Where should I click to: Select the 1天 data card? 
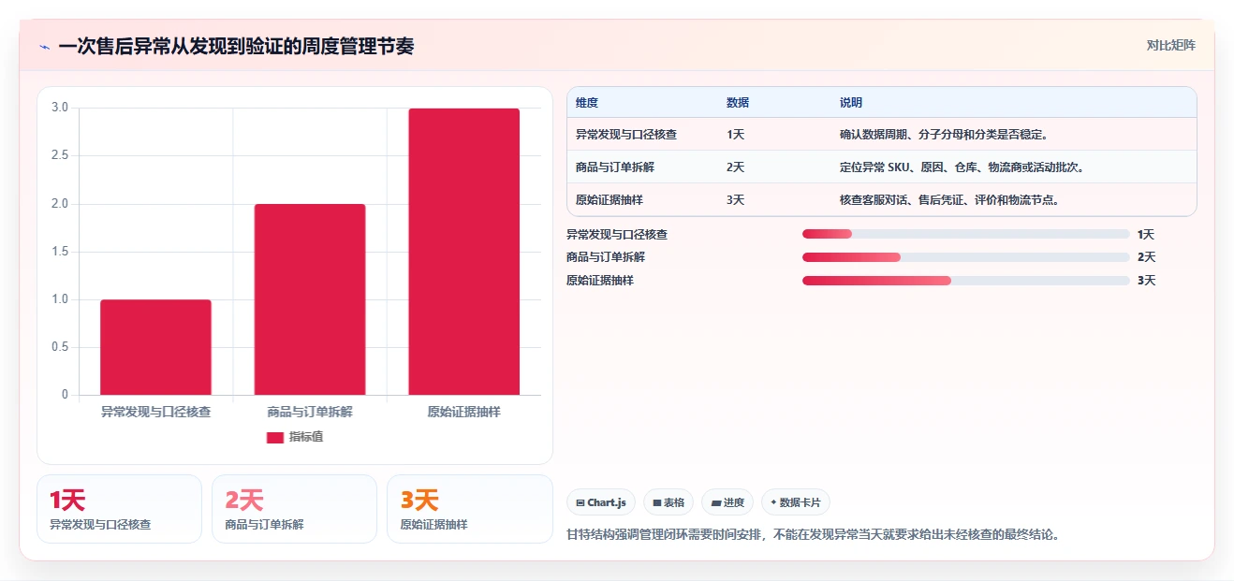pyautogui.click(x=119, y=509)
